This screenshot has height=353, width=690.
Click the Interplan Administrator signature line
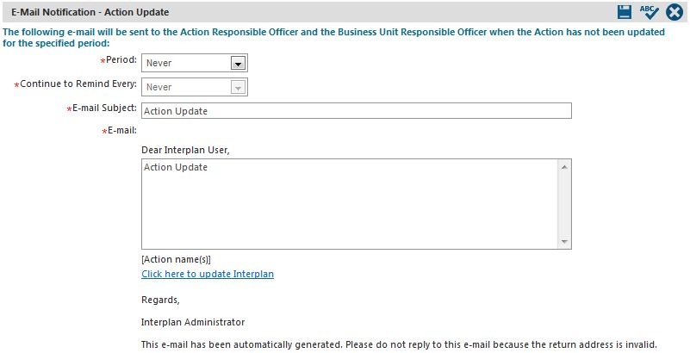pos(193,322)
